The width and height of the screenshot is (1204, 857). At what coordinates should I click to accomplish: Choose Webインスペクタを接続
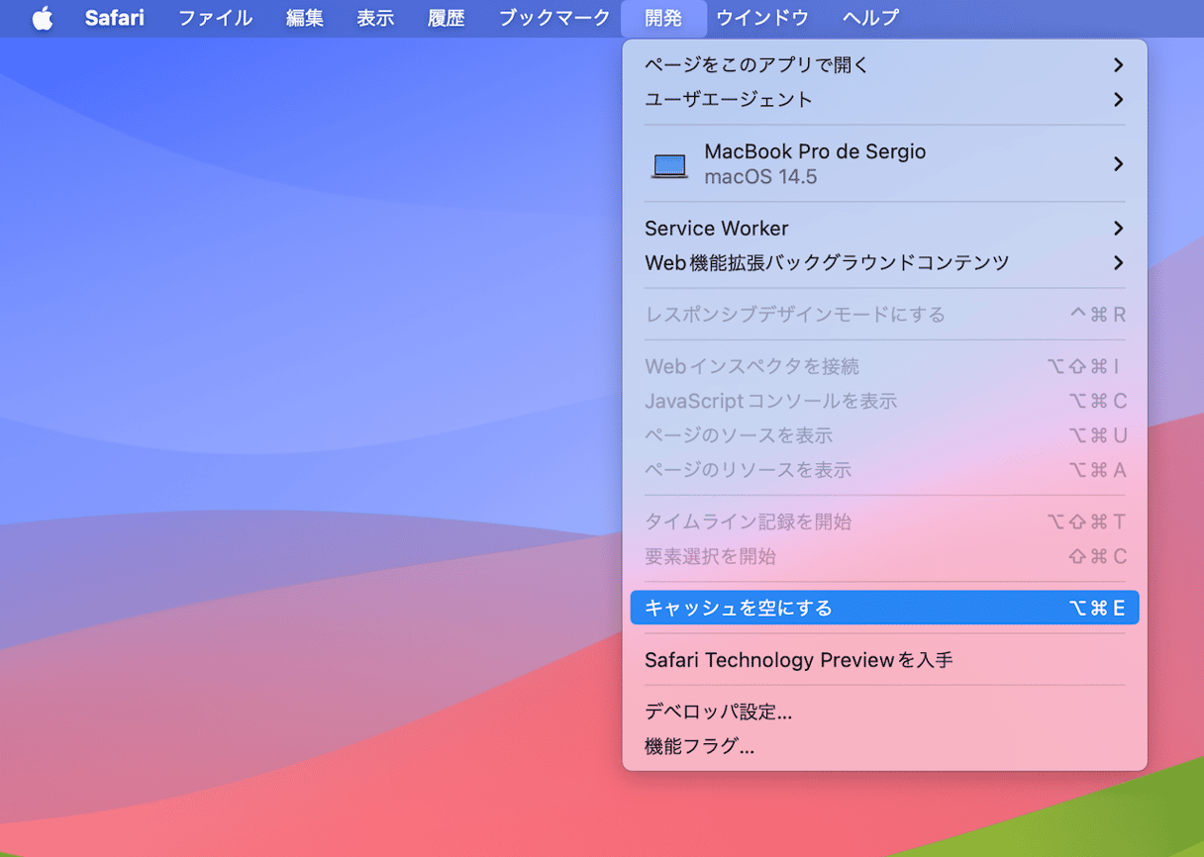pyautogui.click(x=884, y=366)
